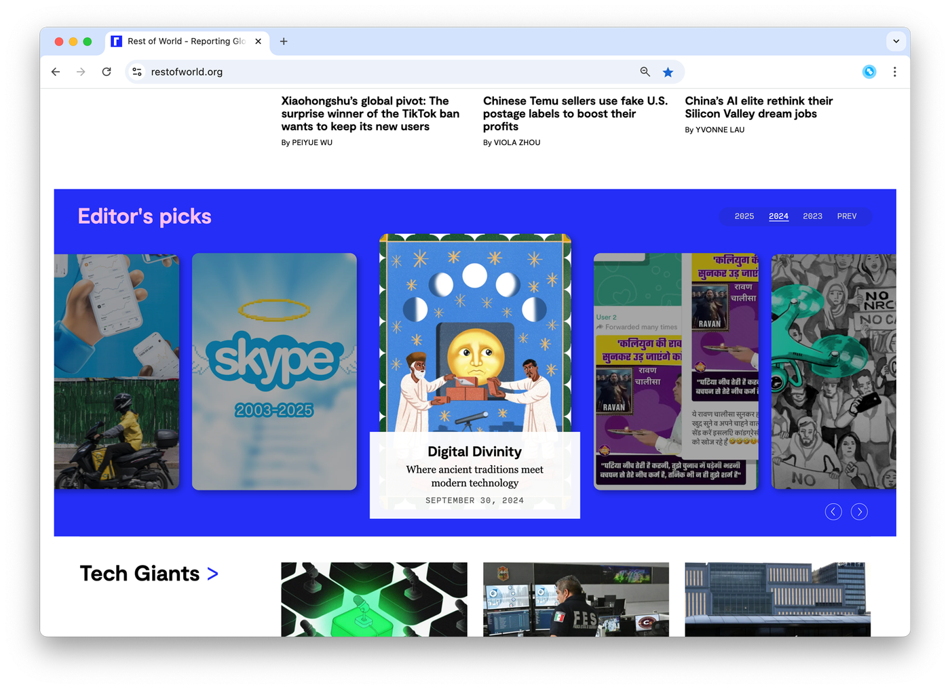
Task: Open the zoom magnifier icon in address bar
Action: tap(645, 72)
